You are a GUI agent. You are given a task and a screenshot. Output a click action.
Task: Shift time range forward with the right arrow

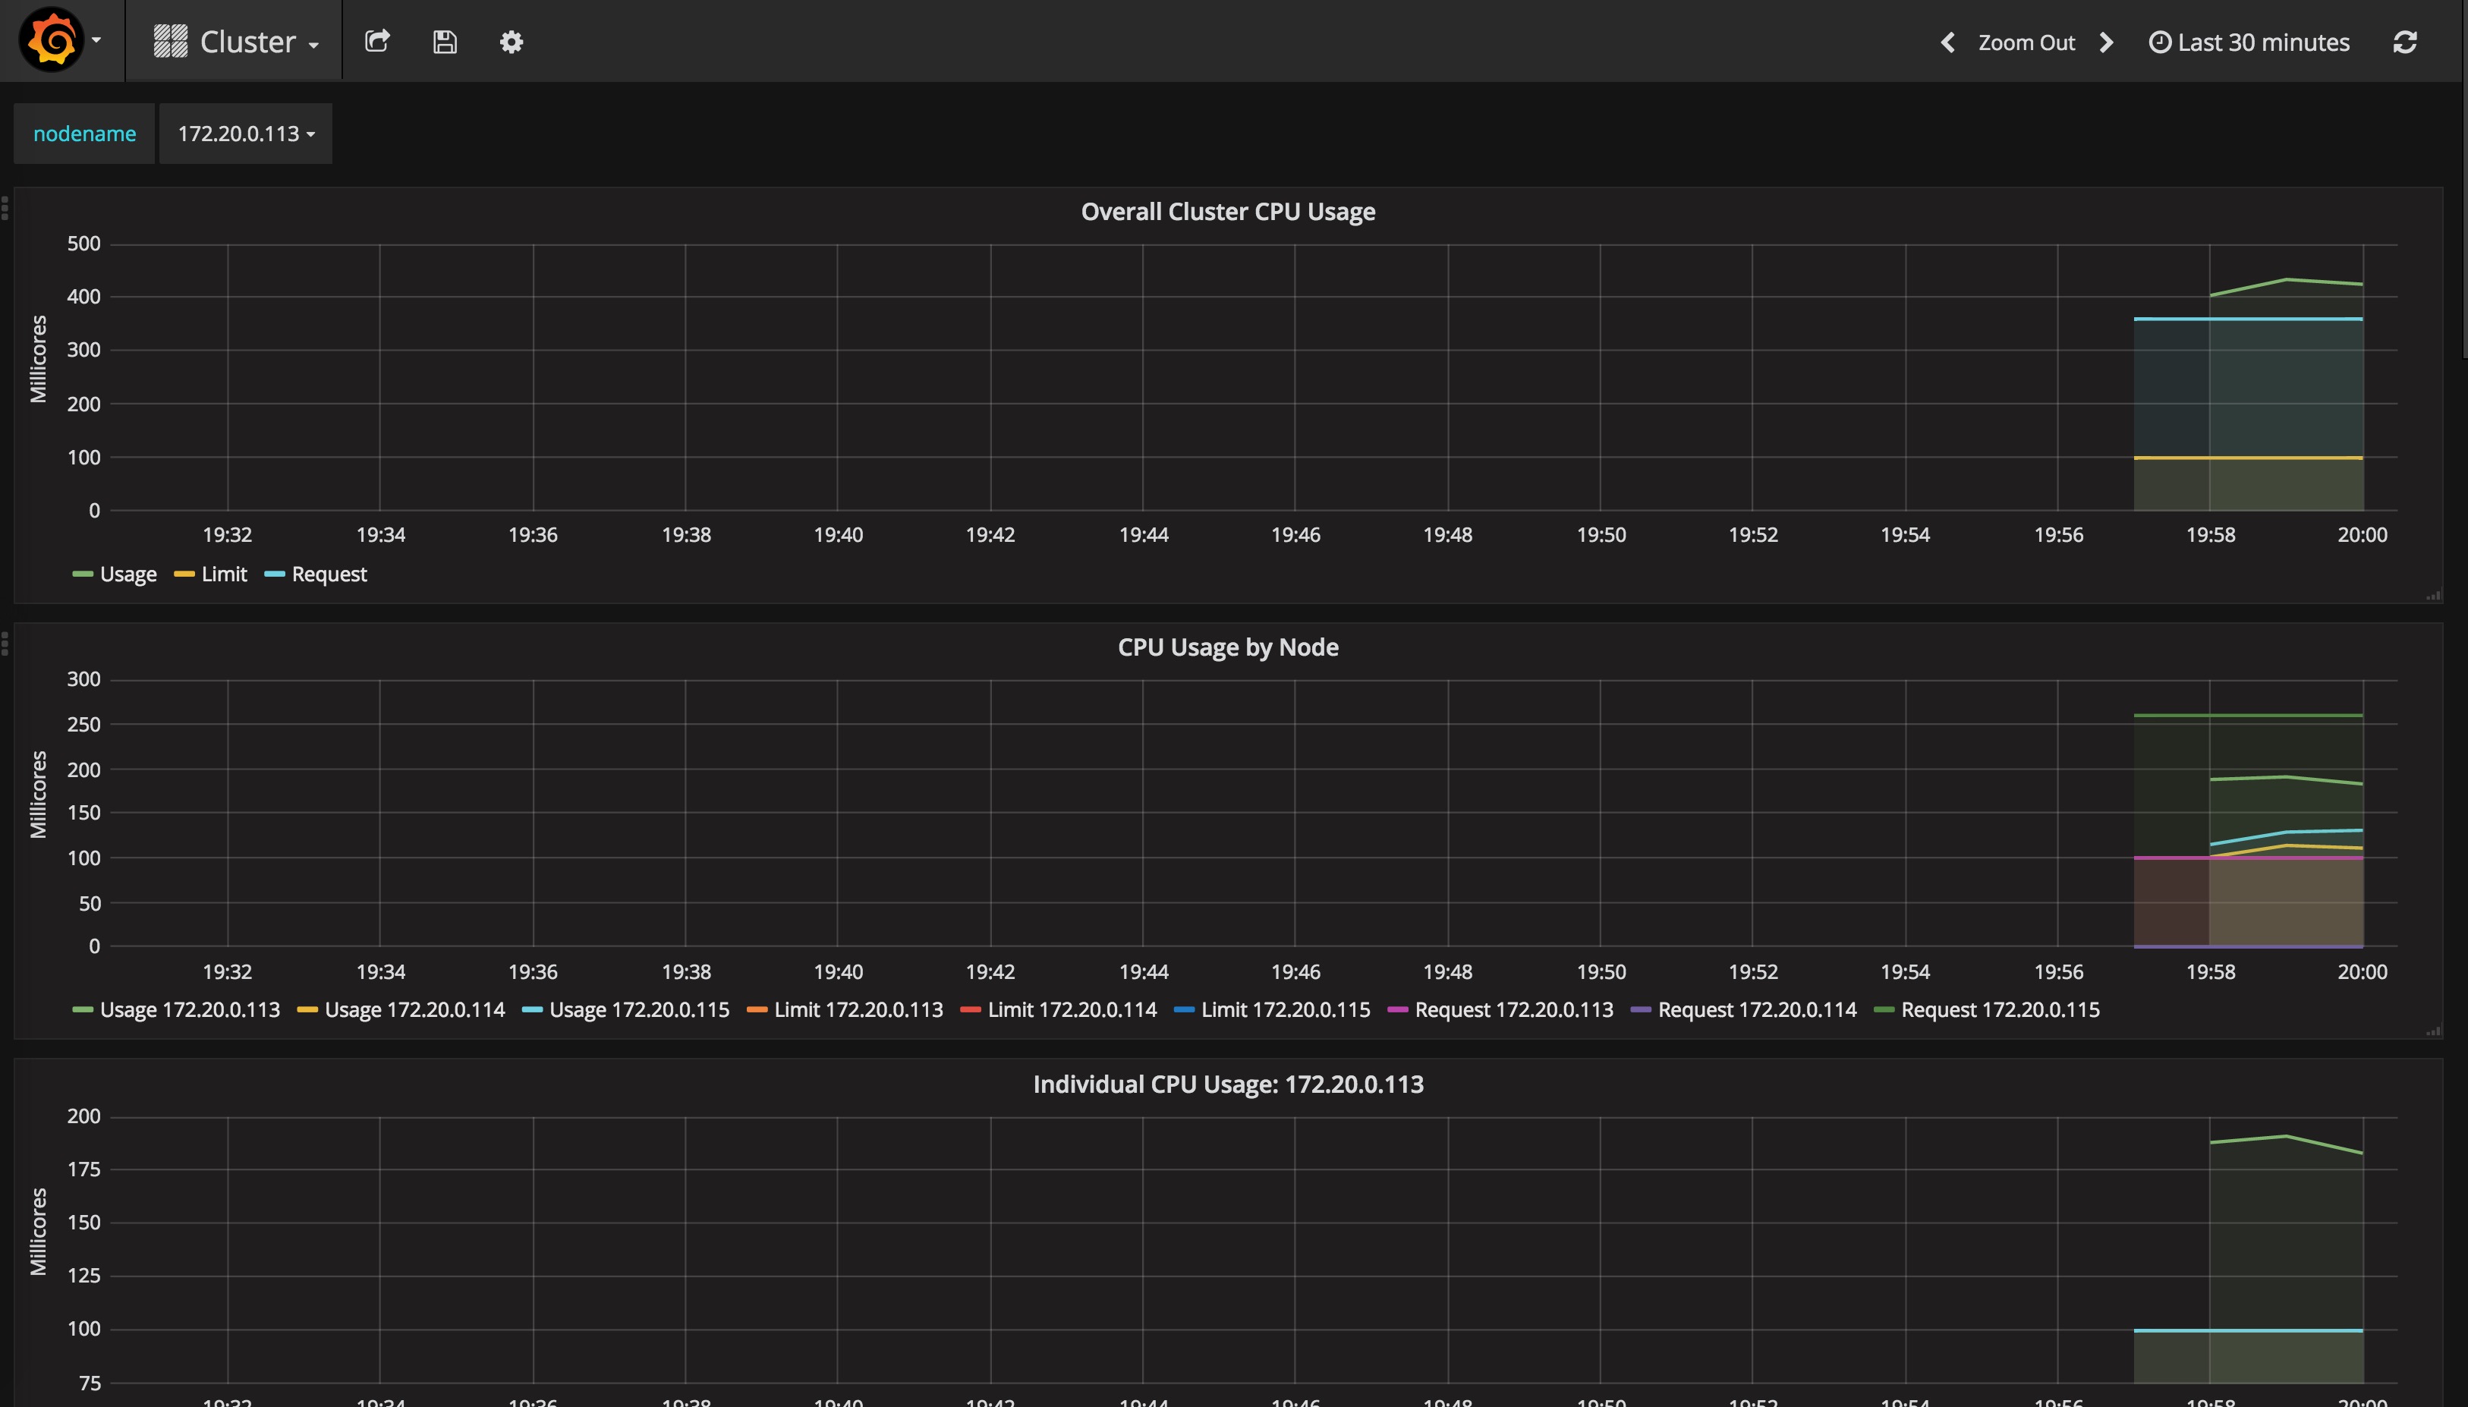(x=2106, y=42)
